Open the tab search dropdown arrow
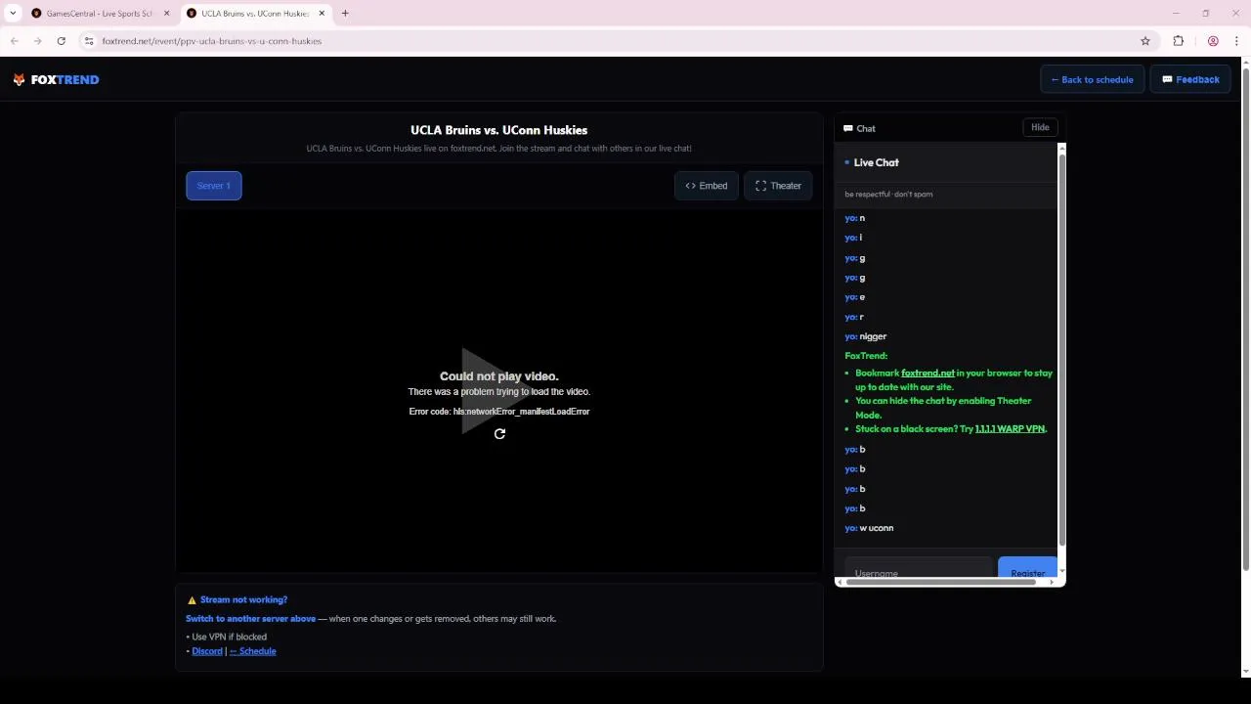Screen dimensions: 1251x704 coord(13,14)
